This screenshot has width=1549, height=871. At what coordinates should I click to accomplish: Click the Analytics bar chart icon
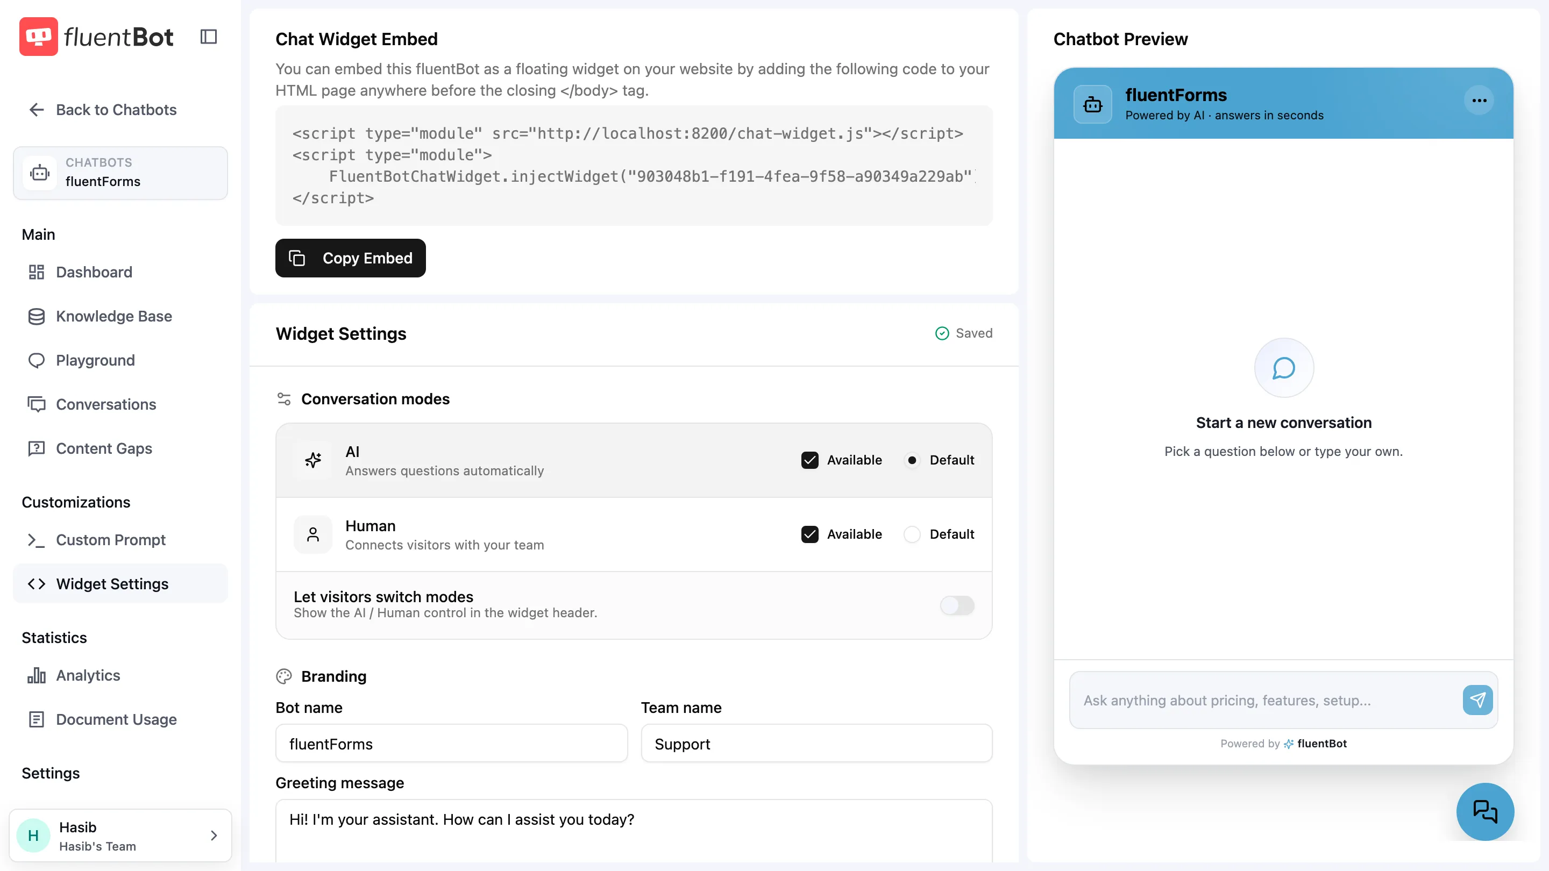[x=37, y=675]
